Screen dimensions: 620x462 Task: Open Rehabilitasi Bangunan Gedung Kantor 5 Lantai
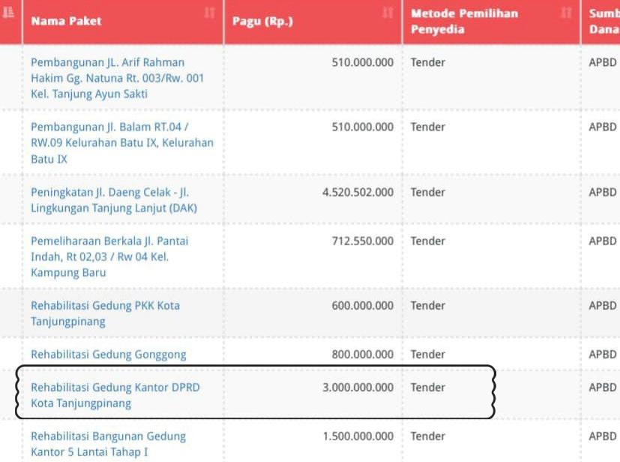pyautogui.click(x=109, y=444)
